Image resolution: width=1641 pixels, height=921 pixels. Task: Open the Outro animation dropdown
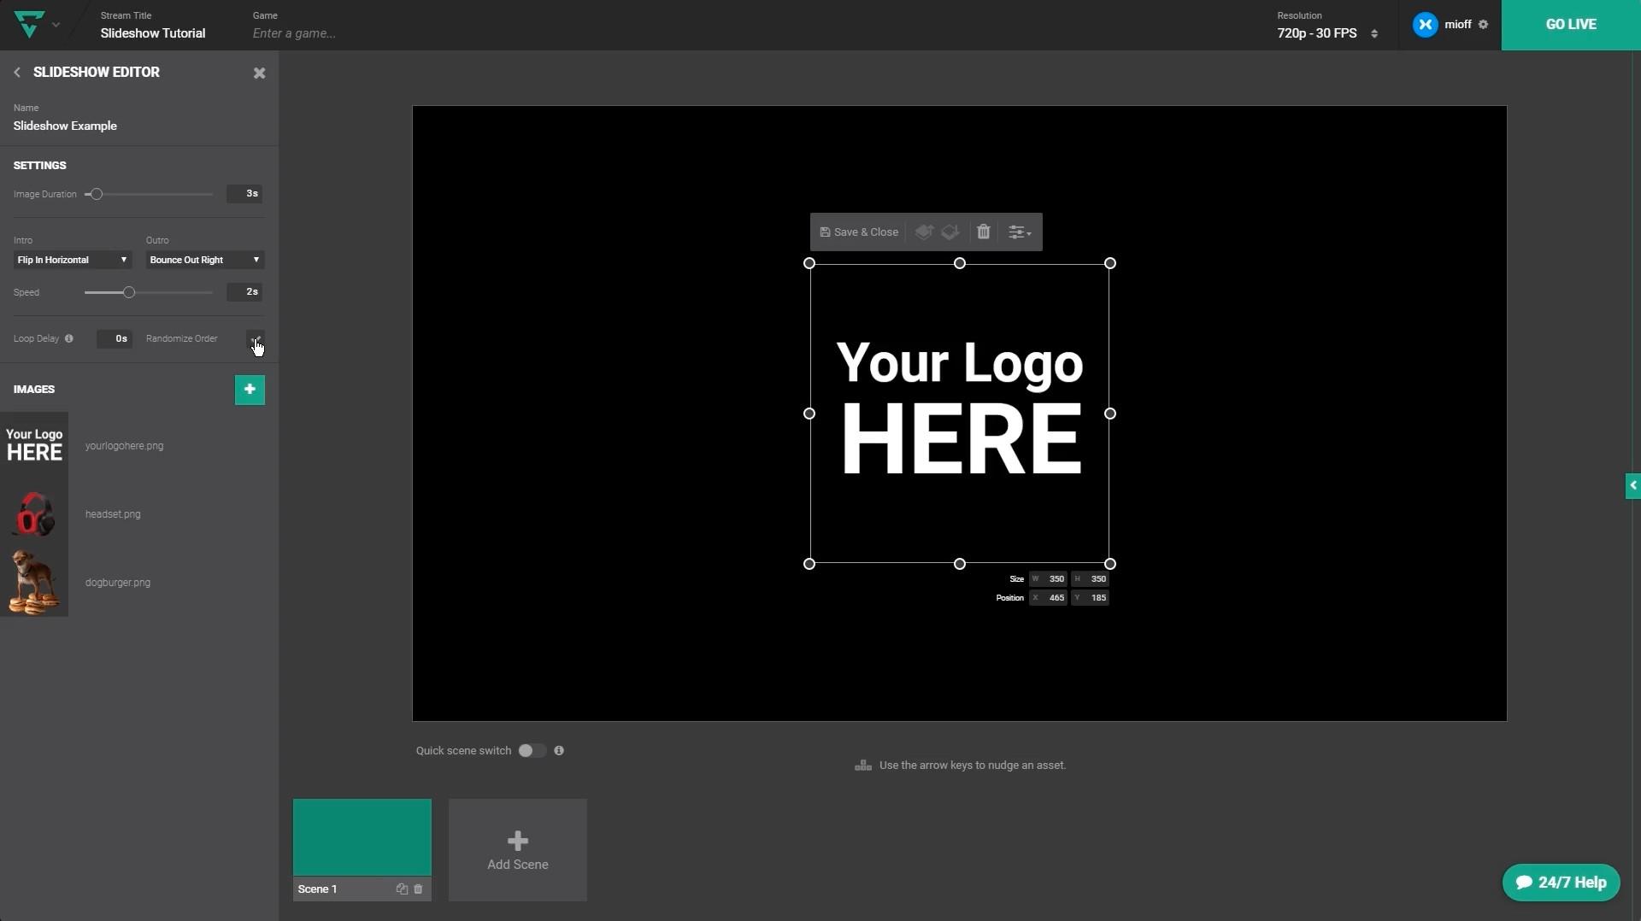[204, 260]
